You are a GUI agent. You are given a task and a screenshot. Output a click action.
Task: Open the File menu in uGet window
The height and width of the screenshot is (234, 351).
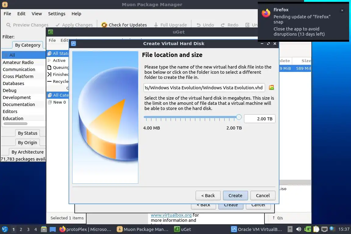pos(52,40)
